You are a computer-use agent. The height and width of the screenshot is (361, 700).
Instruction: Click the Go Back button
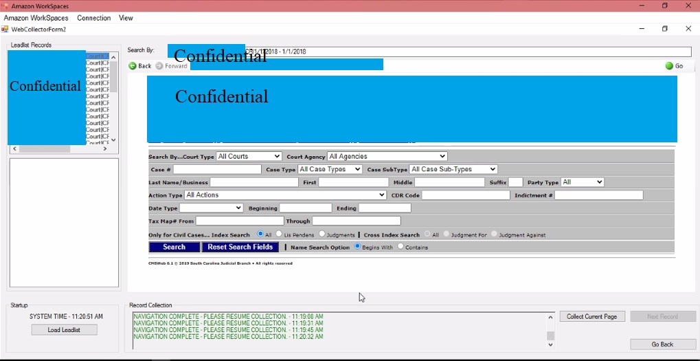pyautogui.click(x=662, y=344)
